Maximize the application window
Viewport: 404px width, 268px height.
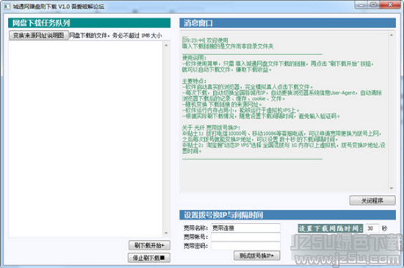tap(373, 5)
